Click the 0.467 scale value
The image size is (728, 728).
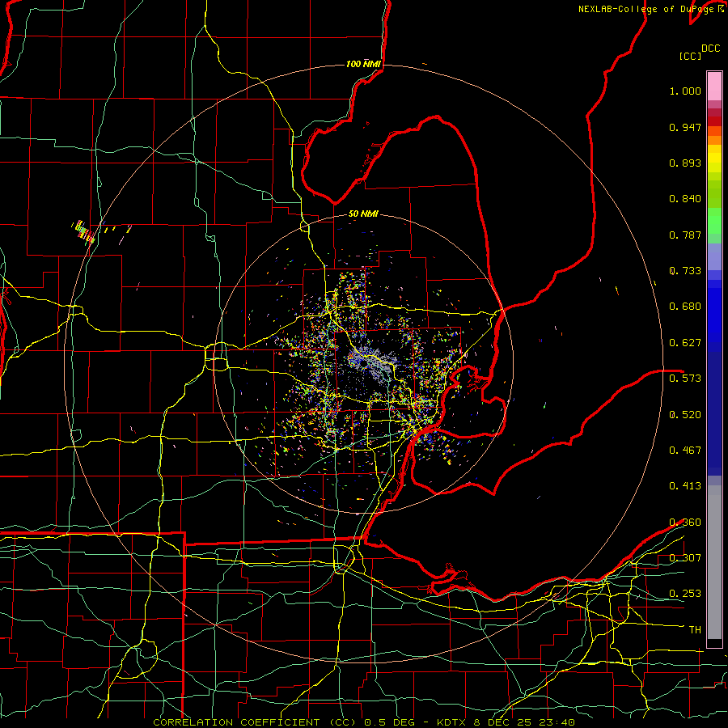[x=685, y=451]
